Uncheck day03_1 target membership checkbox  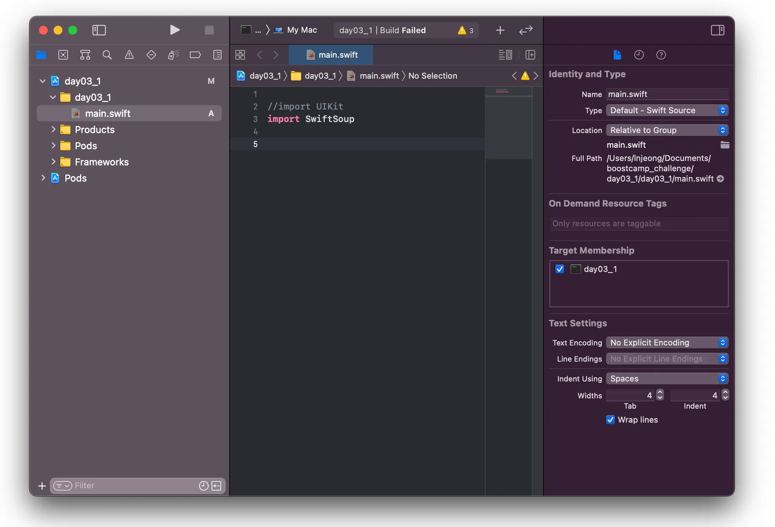click(x=560, y=269)
